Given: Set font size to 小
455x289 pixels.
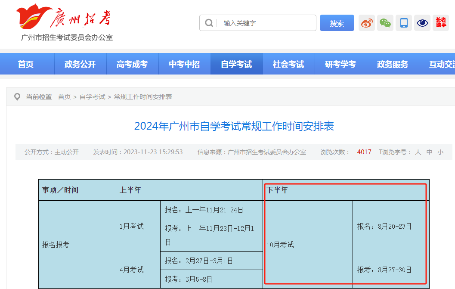Looking at the screenshot, I should [440, 152].
